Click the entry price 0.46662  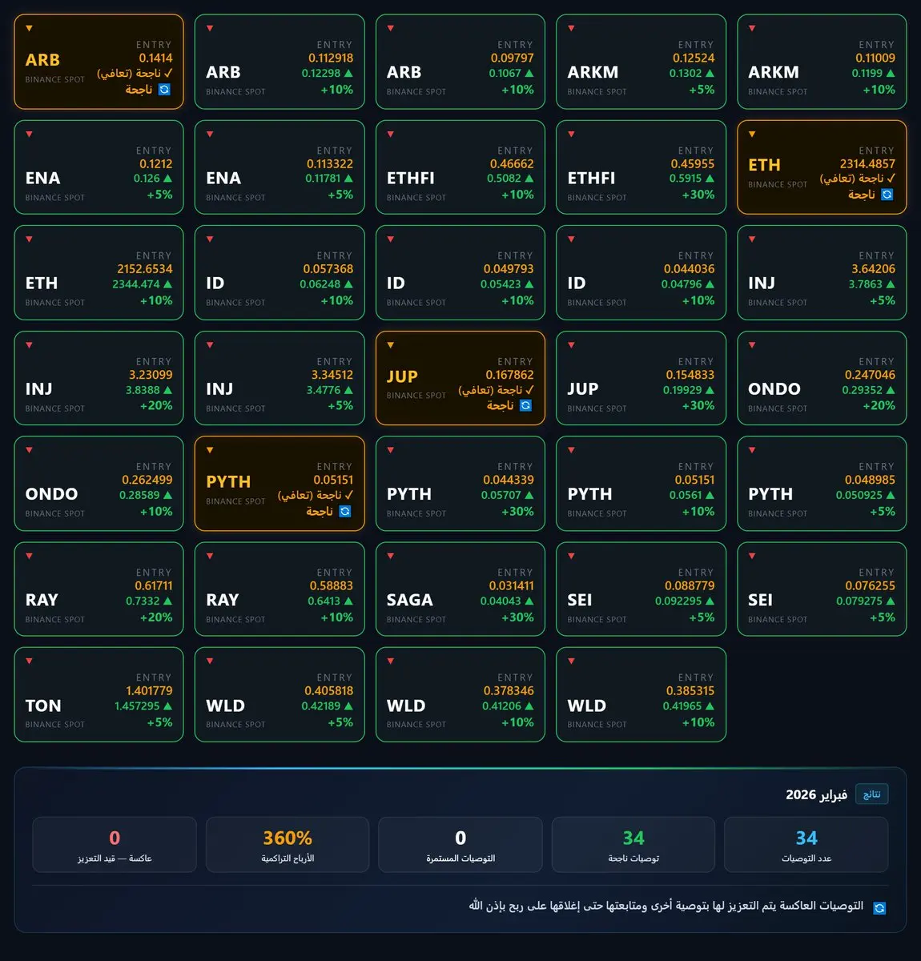512,163
